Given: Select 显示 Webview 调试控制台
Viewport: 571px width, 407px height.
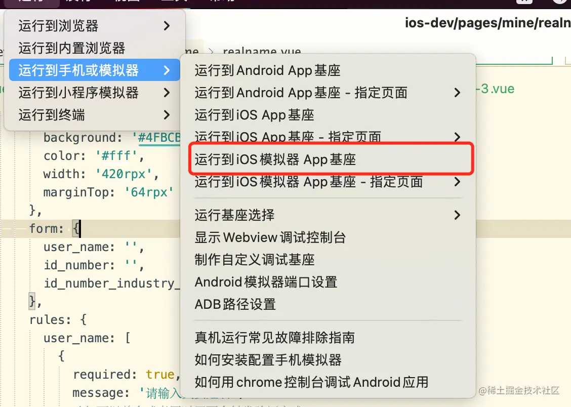Looking at the screenshot, I should (x=328, y=237).
